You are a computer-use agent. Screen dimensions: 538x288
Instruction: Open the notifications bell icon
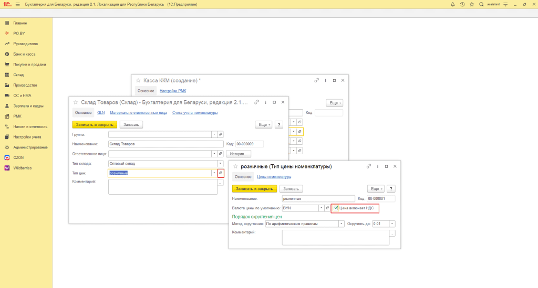[x=452, y=4]
